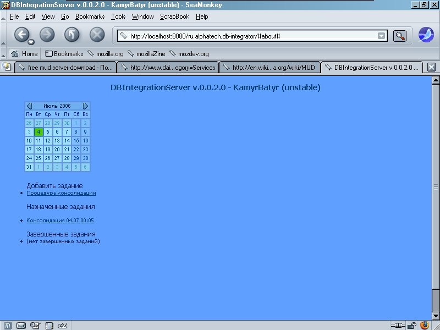Click the Завершенные задания heading
Screen dimensions: 440x330
click(61, 234)
